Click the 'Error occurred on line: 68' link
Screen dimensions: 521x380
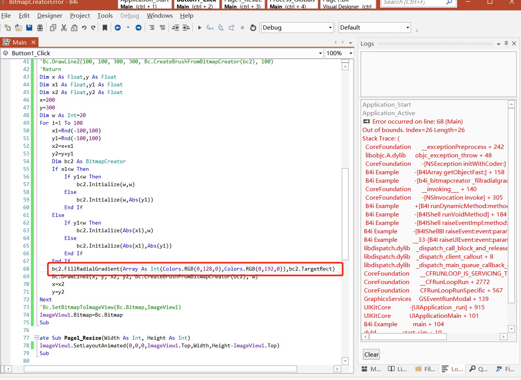point(417,122)
